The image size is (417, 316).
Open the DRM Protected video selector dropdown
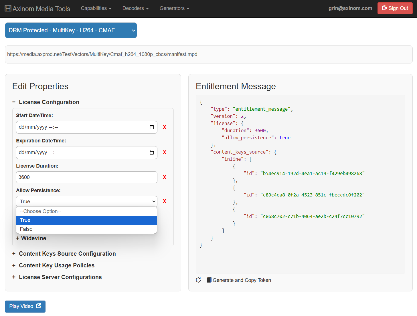pyautogui.click(x=71, y=30)
